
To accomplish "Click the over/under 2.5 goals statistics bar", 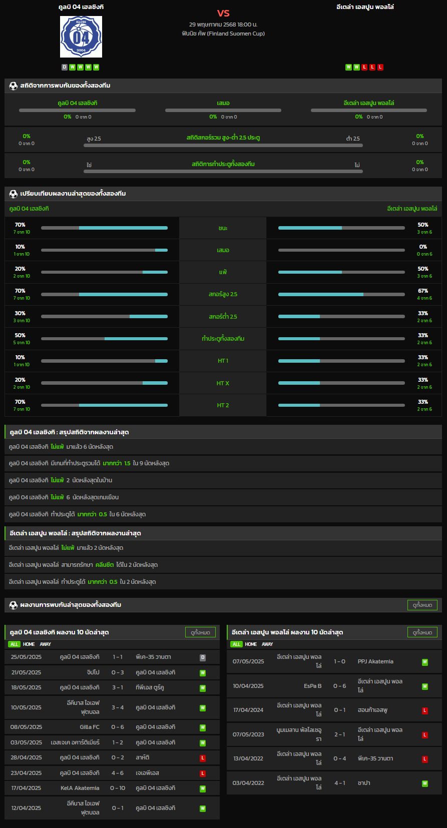I will point(223,146).
